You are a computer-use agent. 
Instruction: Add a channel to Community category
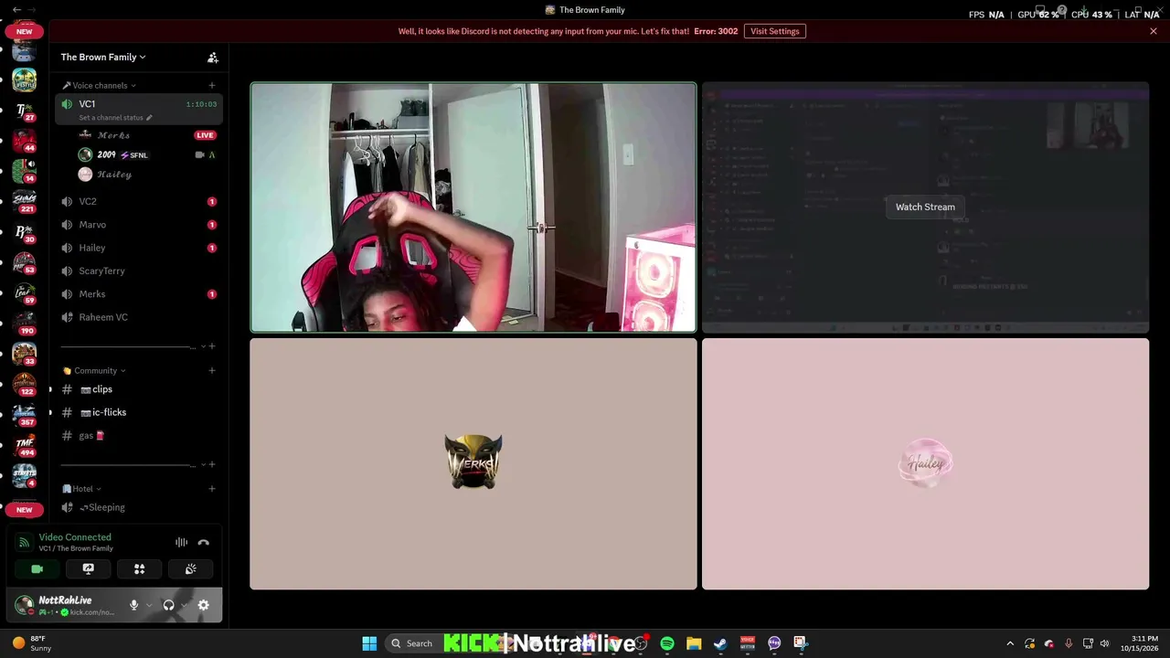tap(212, 370)
